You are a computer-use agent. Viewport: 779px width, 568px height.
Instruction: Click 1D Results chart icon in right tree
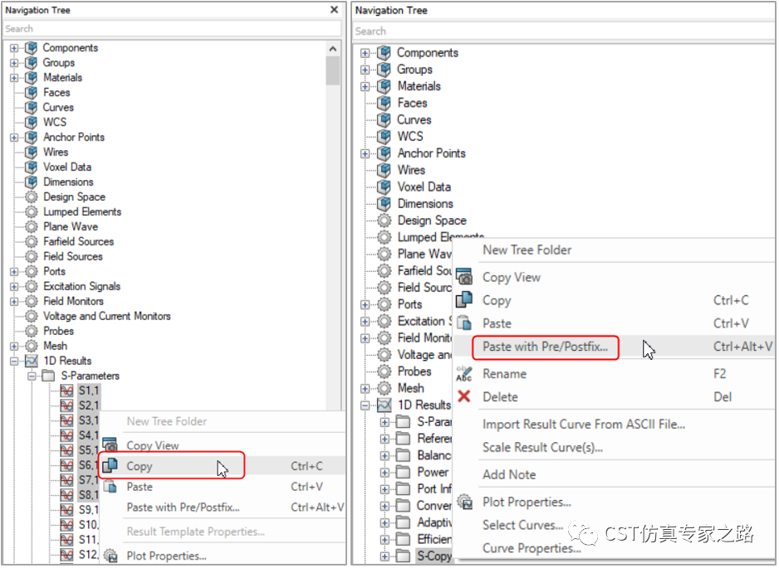(x=384, y=405)
